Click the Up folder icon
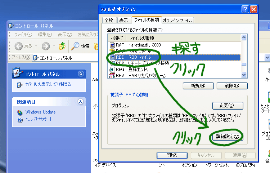270x173 pixels. coord(62,46)
